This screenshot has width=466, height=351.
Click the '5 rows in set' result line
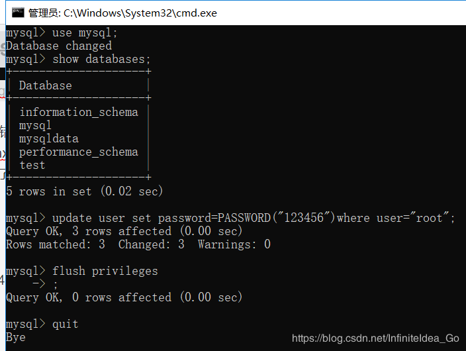pyautogui.click(x=85, y=191)
